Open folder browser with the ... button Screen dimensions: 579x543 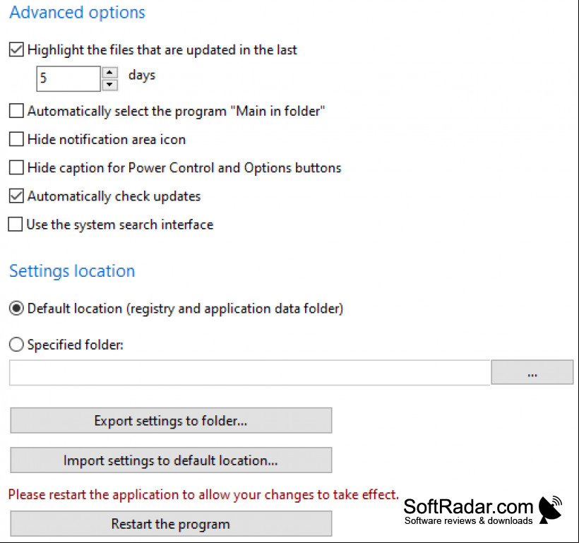coord(532,372)
